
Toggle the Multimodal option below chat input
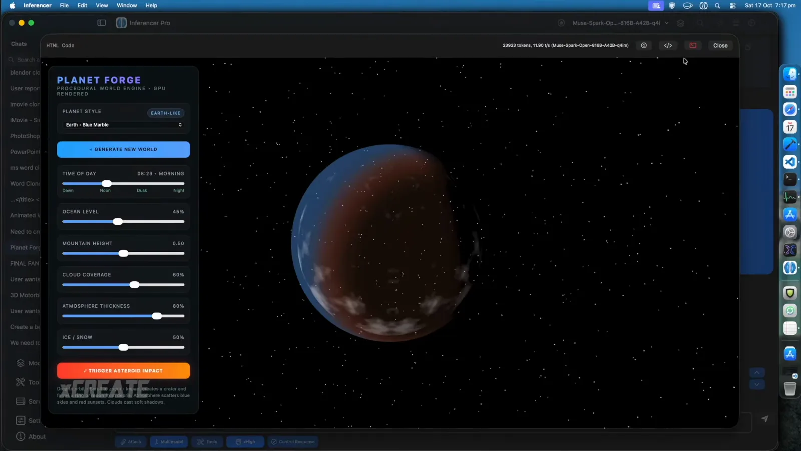coord(169,442)
